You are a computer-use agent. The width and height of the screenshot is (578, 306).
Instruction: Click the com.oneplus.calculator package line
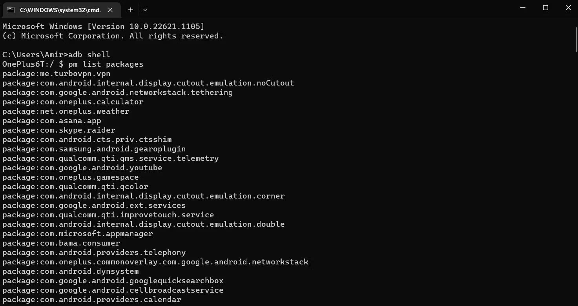[x=73, y=102]
